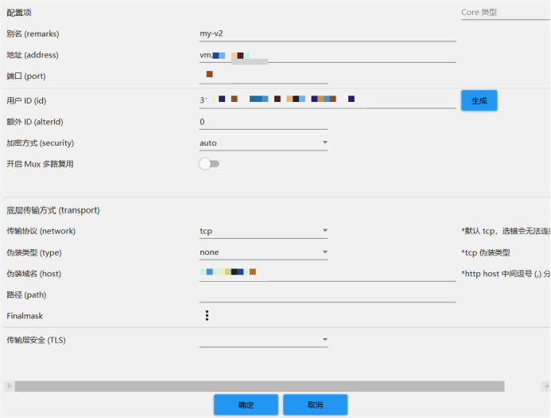Click the scrollbar left arrow

(10, 386)
